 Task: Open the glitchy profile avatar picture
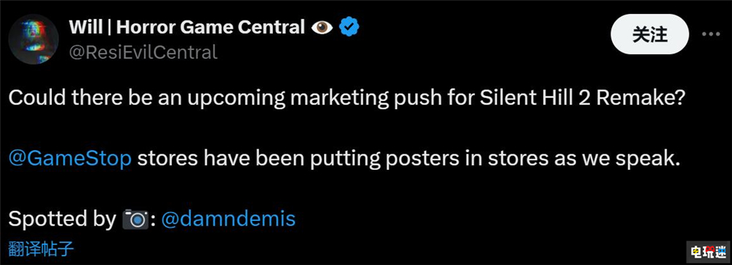(x=34, y=40)
